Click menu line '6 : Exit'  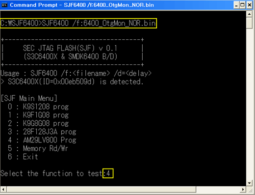(x=23, y=157)
